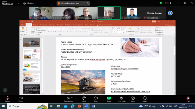Click the green annotation pencil icon
195x109 pixels.
click(x=5, y=90)
